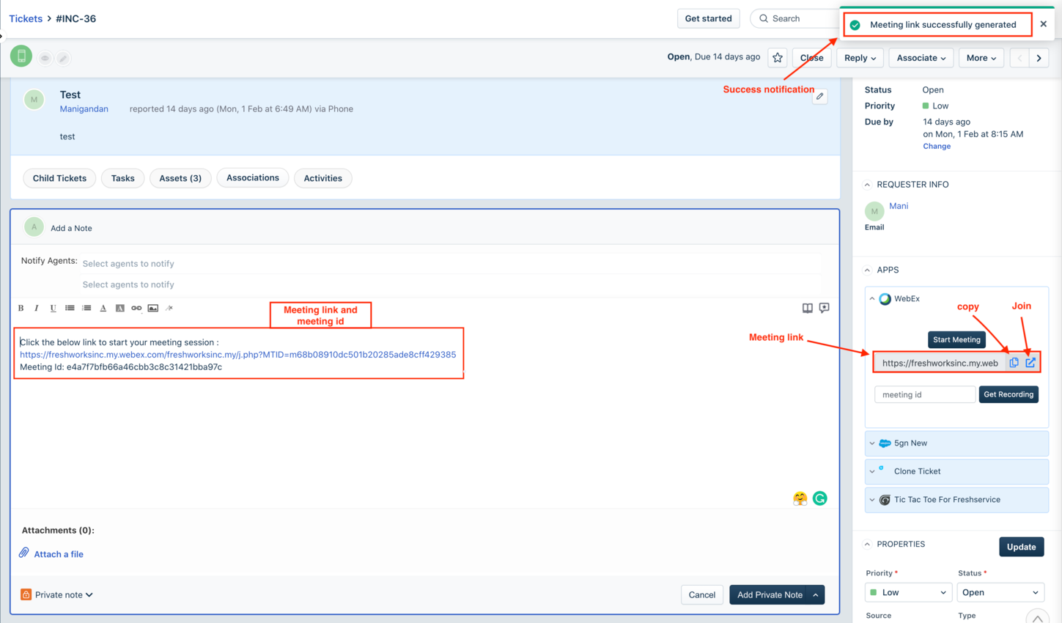Click the green phone source icon
The width and height of the screenshot is (1062, 623).
[x=21, y=56]
